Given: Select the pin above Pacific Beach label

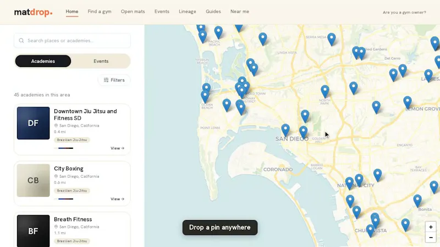Looking at the screenshot, I should [x=218, y=32].
